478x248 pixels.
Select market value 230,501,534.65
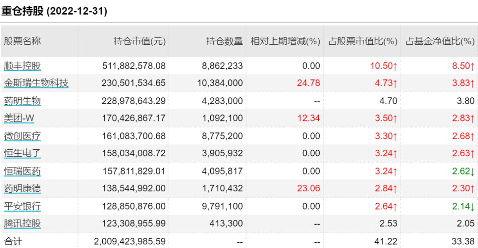point(134,83)
